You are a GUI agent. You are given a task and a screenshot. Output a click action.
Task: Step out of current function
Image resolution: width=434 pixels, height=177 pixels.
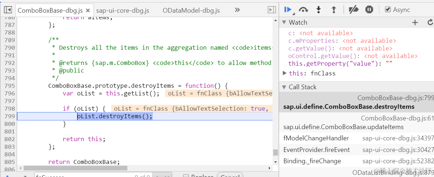[x=334, y=10]
